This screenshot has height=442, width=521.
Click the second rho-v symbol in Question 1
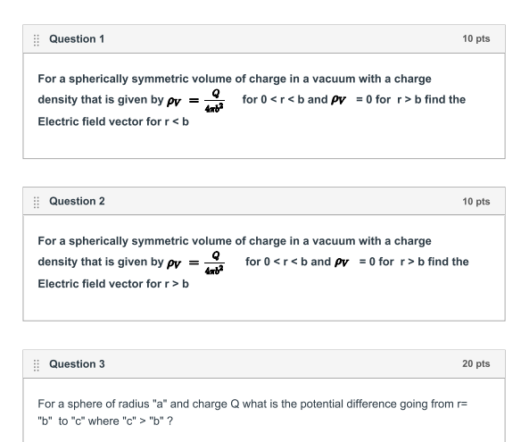click(x=339, y=100)
